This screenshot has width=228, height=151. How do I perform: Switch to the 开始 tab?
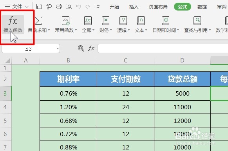114,7
